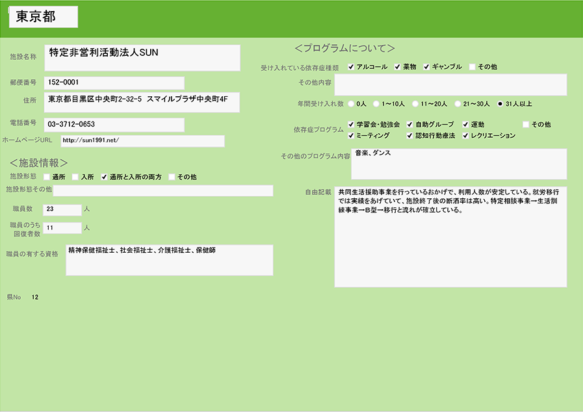Click the phone number field 03-3712-0653
Screen dimensions: 583x412
(x=114, y=124)
